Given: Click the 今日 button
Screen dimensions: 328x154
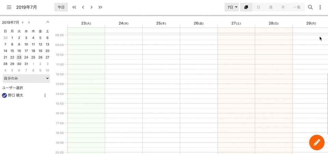Looking at the screenshot, I should point(61,7).
